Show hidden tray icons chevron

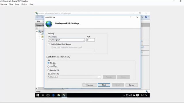tap(124, 95)
